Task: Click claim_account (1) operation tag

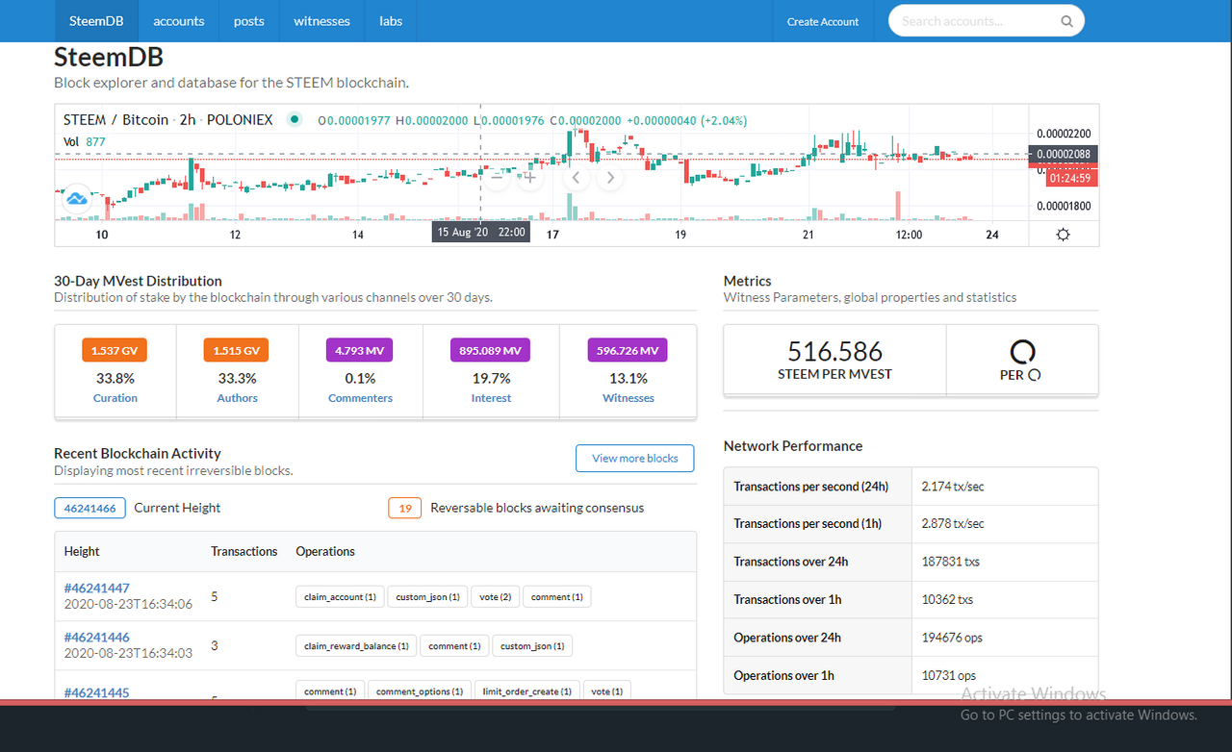Action: 340,597
